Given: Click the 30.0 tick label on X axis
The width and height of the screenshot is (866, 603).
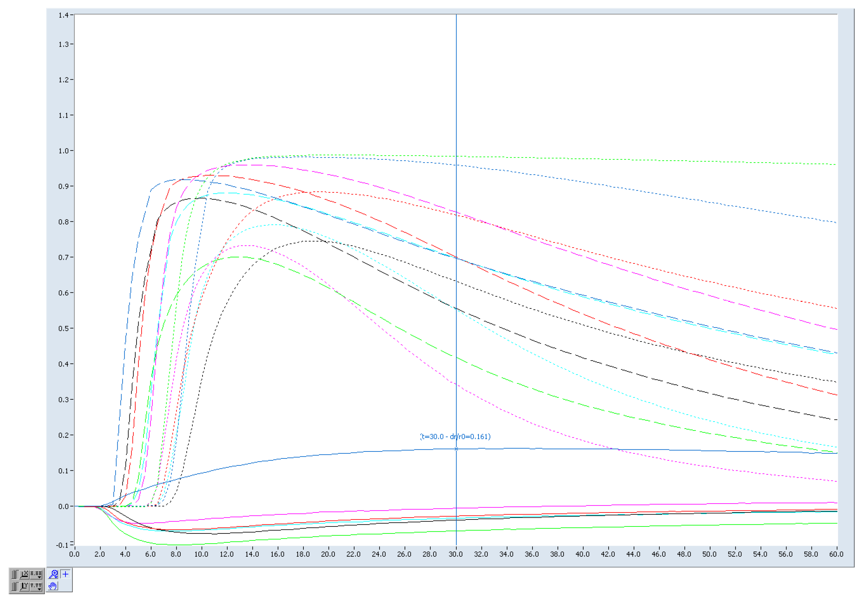Looking at the screenshot, I should [x=456, y=554].
